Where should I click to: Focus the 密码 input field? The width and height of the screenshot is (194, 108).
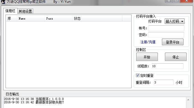166,35
